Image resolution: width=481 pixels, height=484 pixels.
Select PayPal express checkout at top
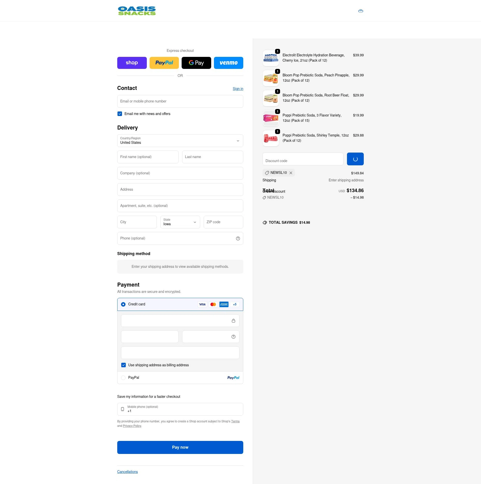[x=164, y=63]
